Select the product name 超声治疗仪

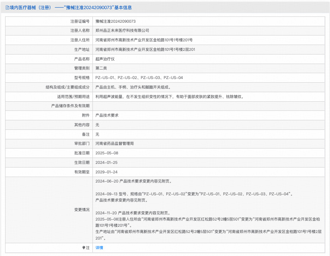click(105, 59)
